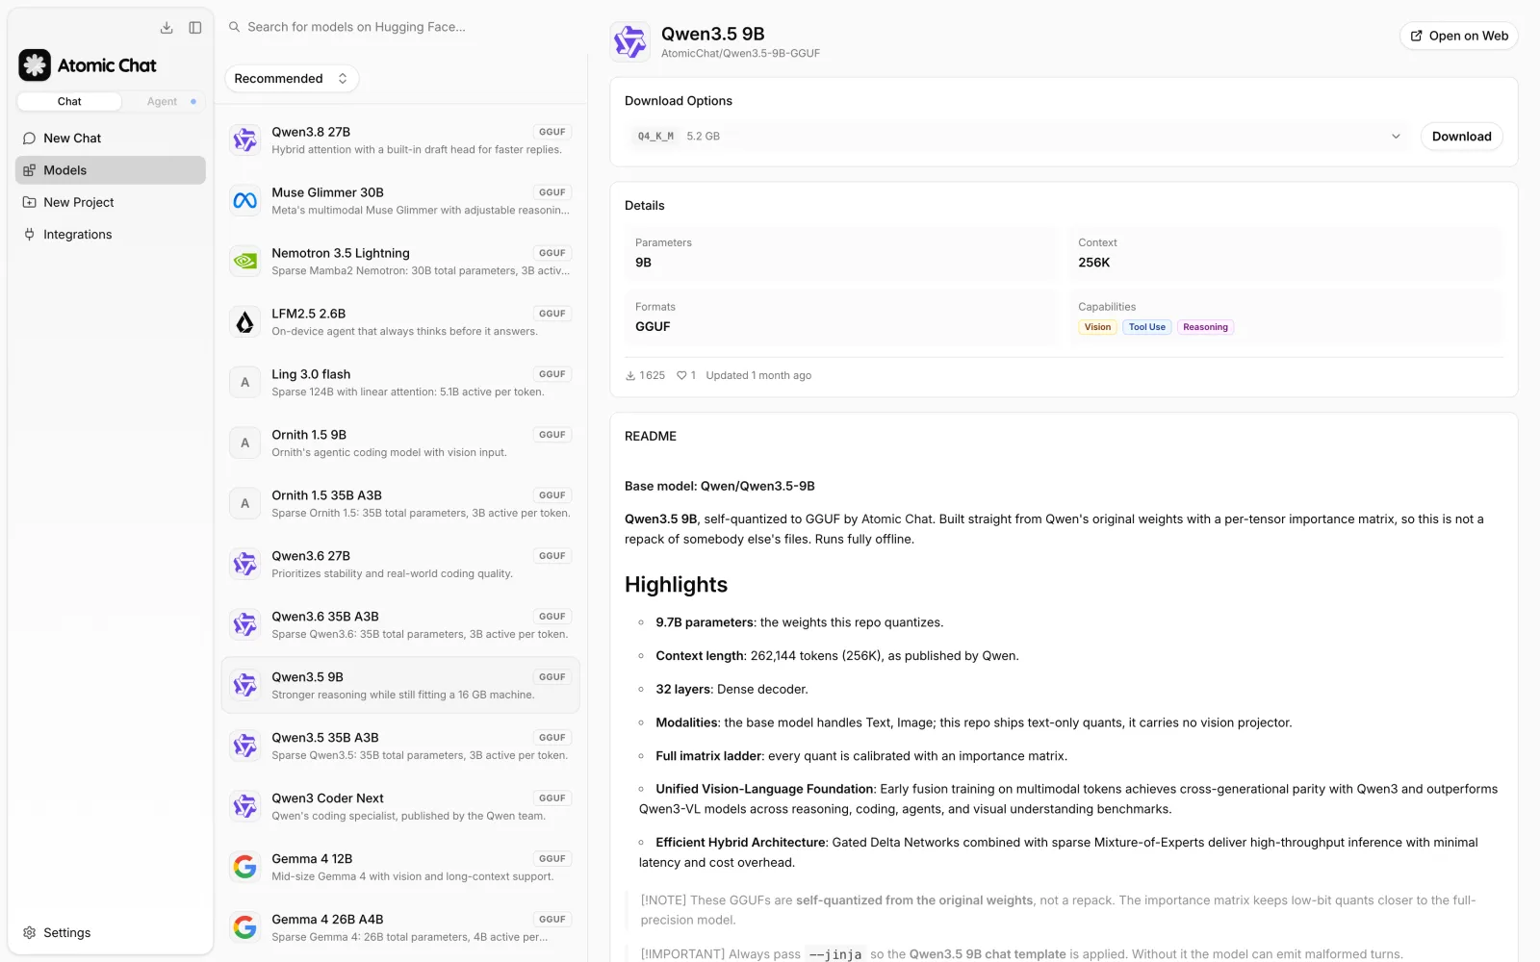Click the Qwen3 Coder Next model logo
Viewport: 1540px width, 962px height.
pos(244,807)
